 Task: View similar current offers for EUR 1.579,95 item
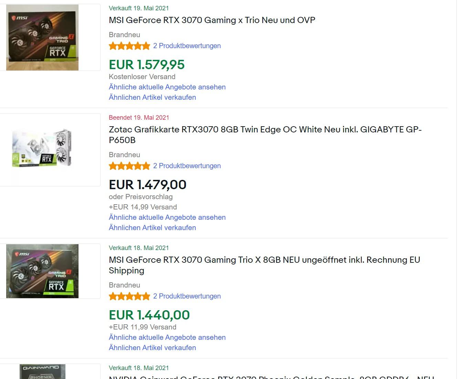(167, 87)
